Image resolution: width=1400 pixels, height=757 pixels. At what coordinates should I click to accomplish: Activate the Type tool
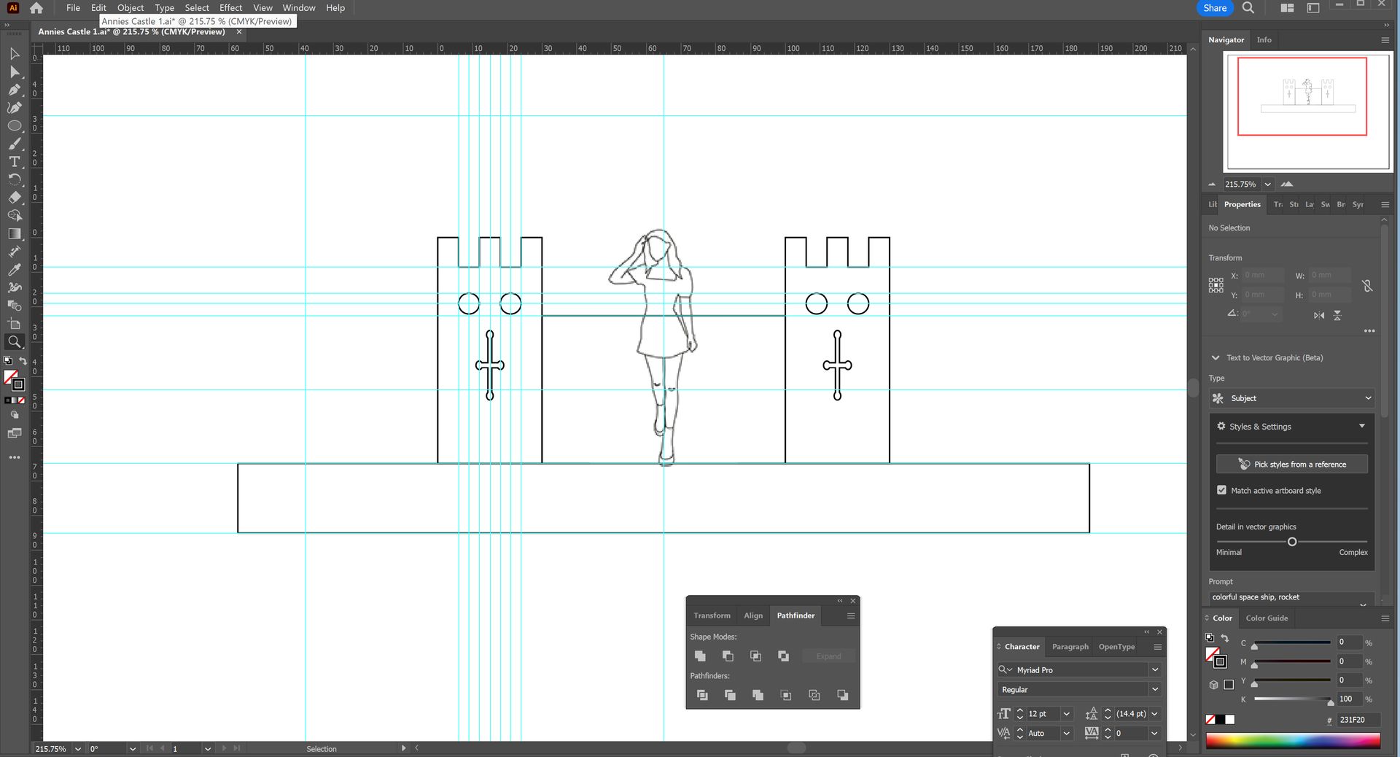(14, 162)
